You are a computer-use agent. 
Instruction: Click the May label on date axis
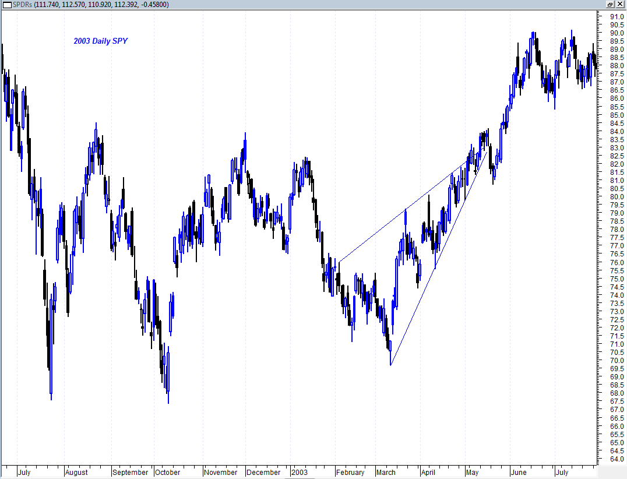[472, 472]
